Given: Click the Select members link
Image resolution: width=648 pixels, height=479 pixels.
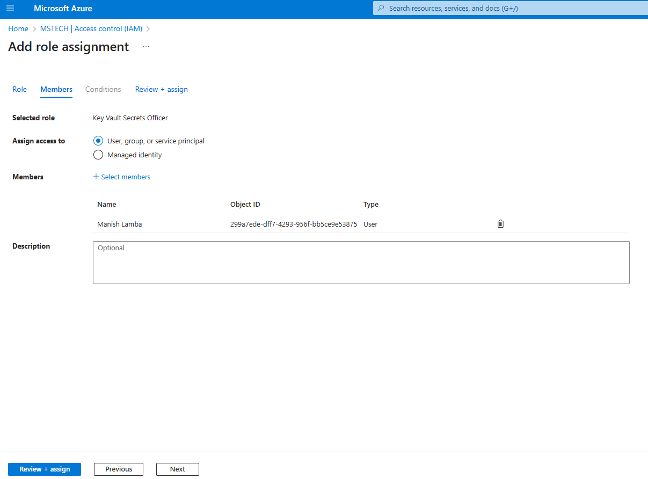Looking at the screenshot, I should 122,177.
